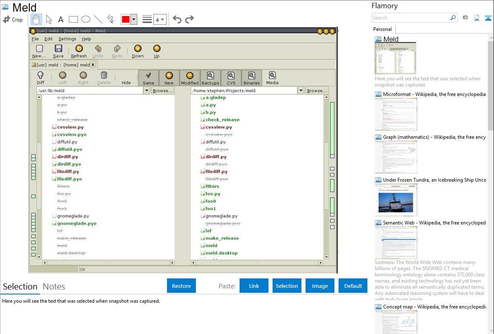Paste as Image
494x334 pixels.
pyautogui.click(x=320, y=286)
